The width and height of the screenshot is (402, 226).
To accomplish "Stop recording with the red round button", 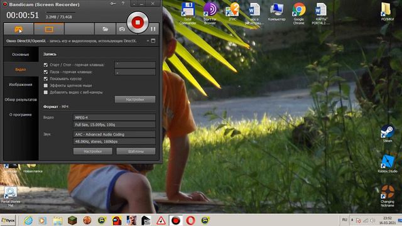I will coord(138,23).
